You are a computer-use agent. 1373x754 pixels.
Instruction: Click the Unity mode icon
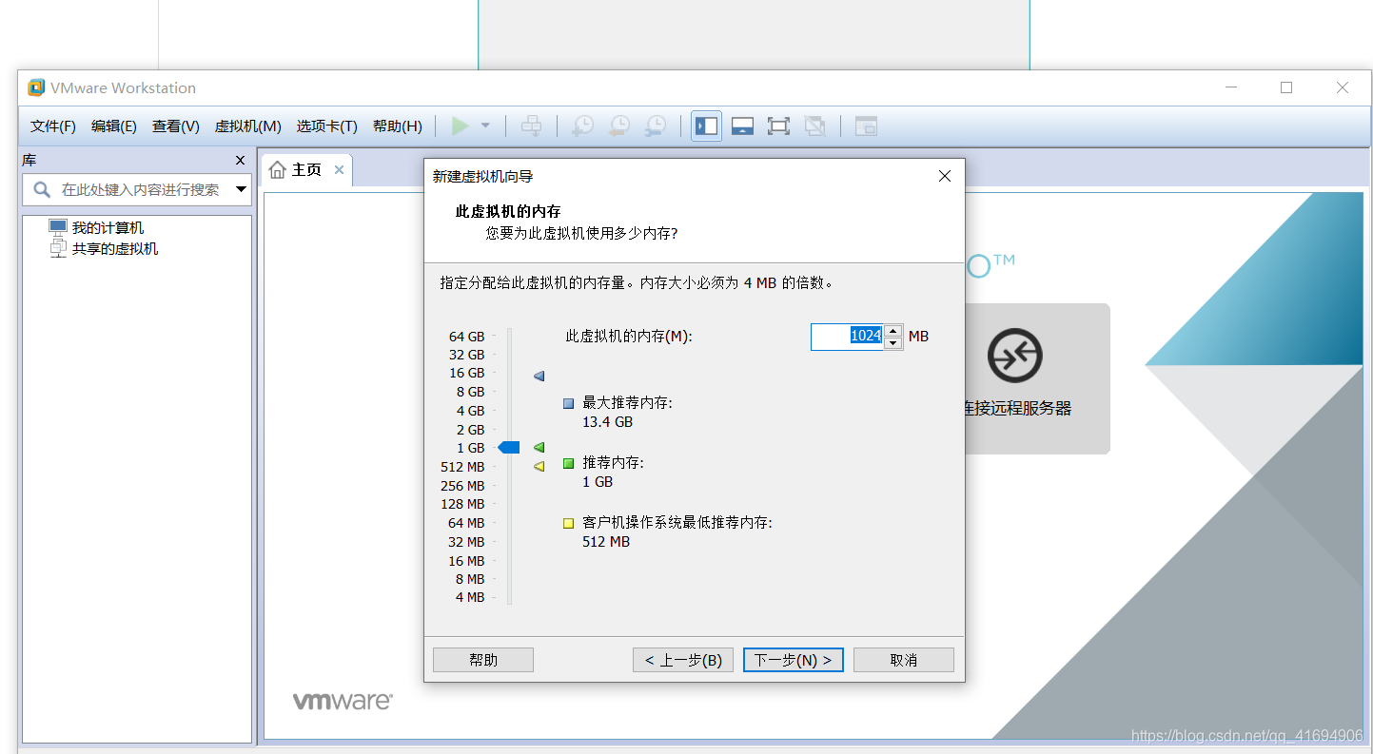pos(814,126)
